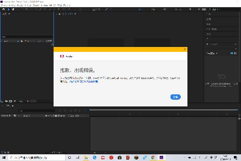Click the Timeline search field
Viewport: 241px width, 161px height.
37,110
